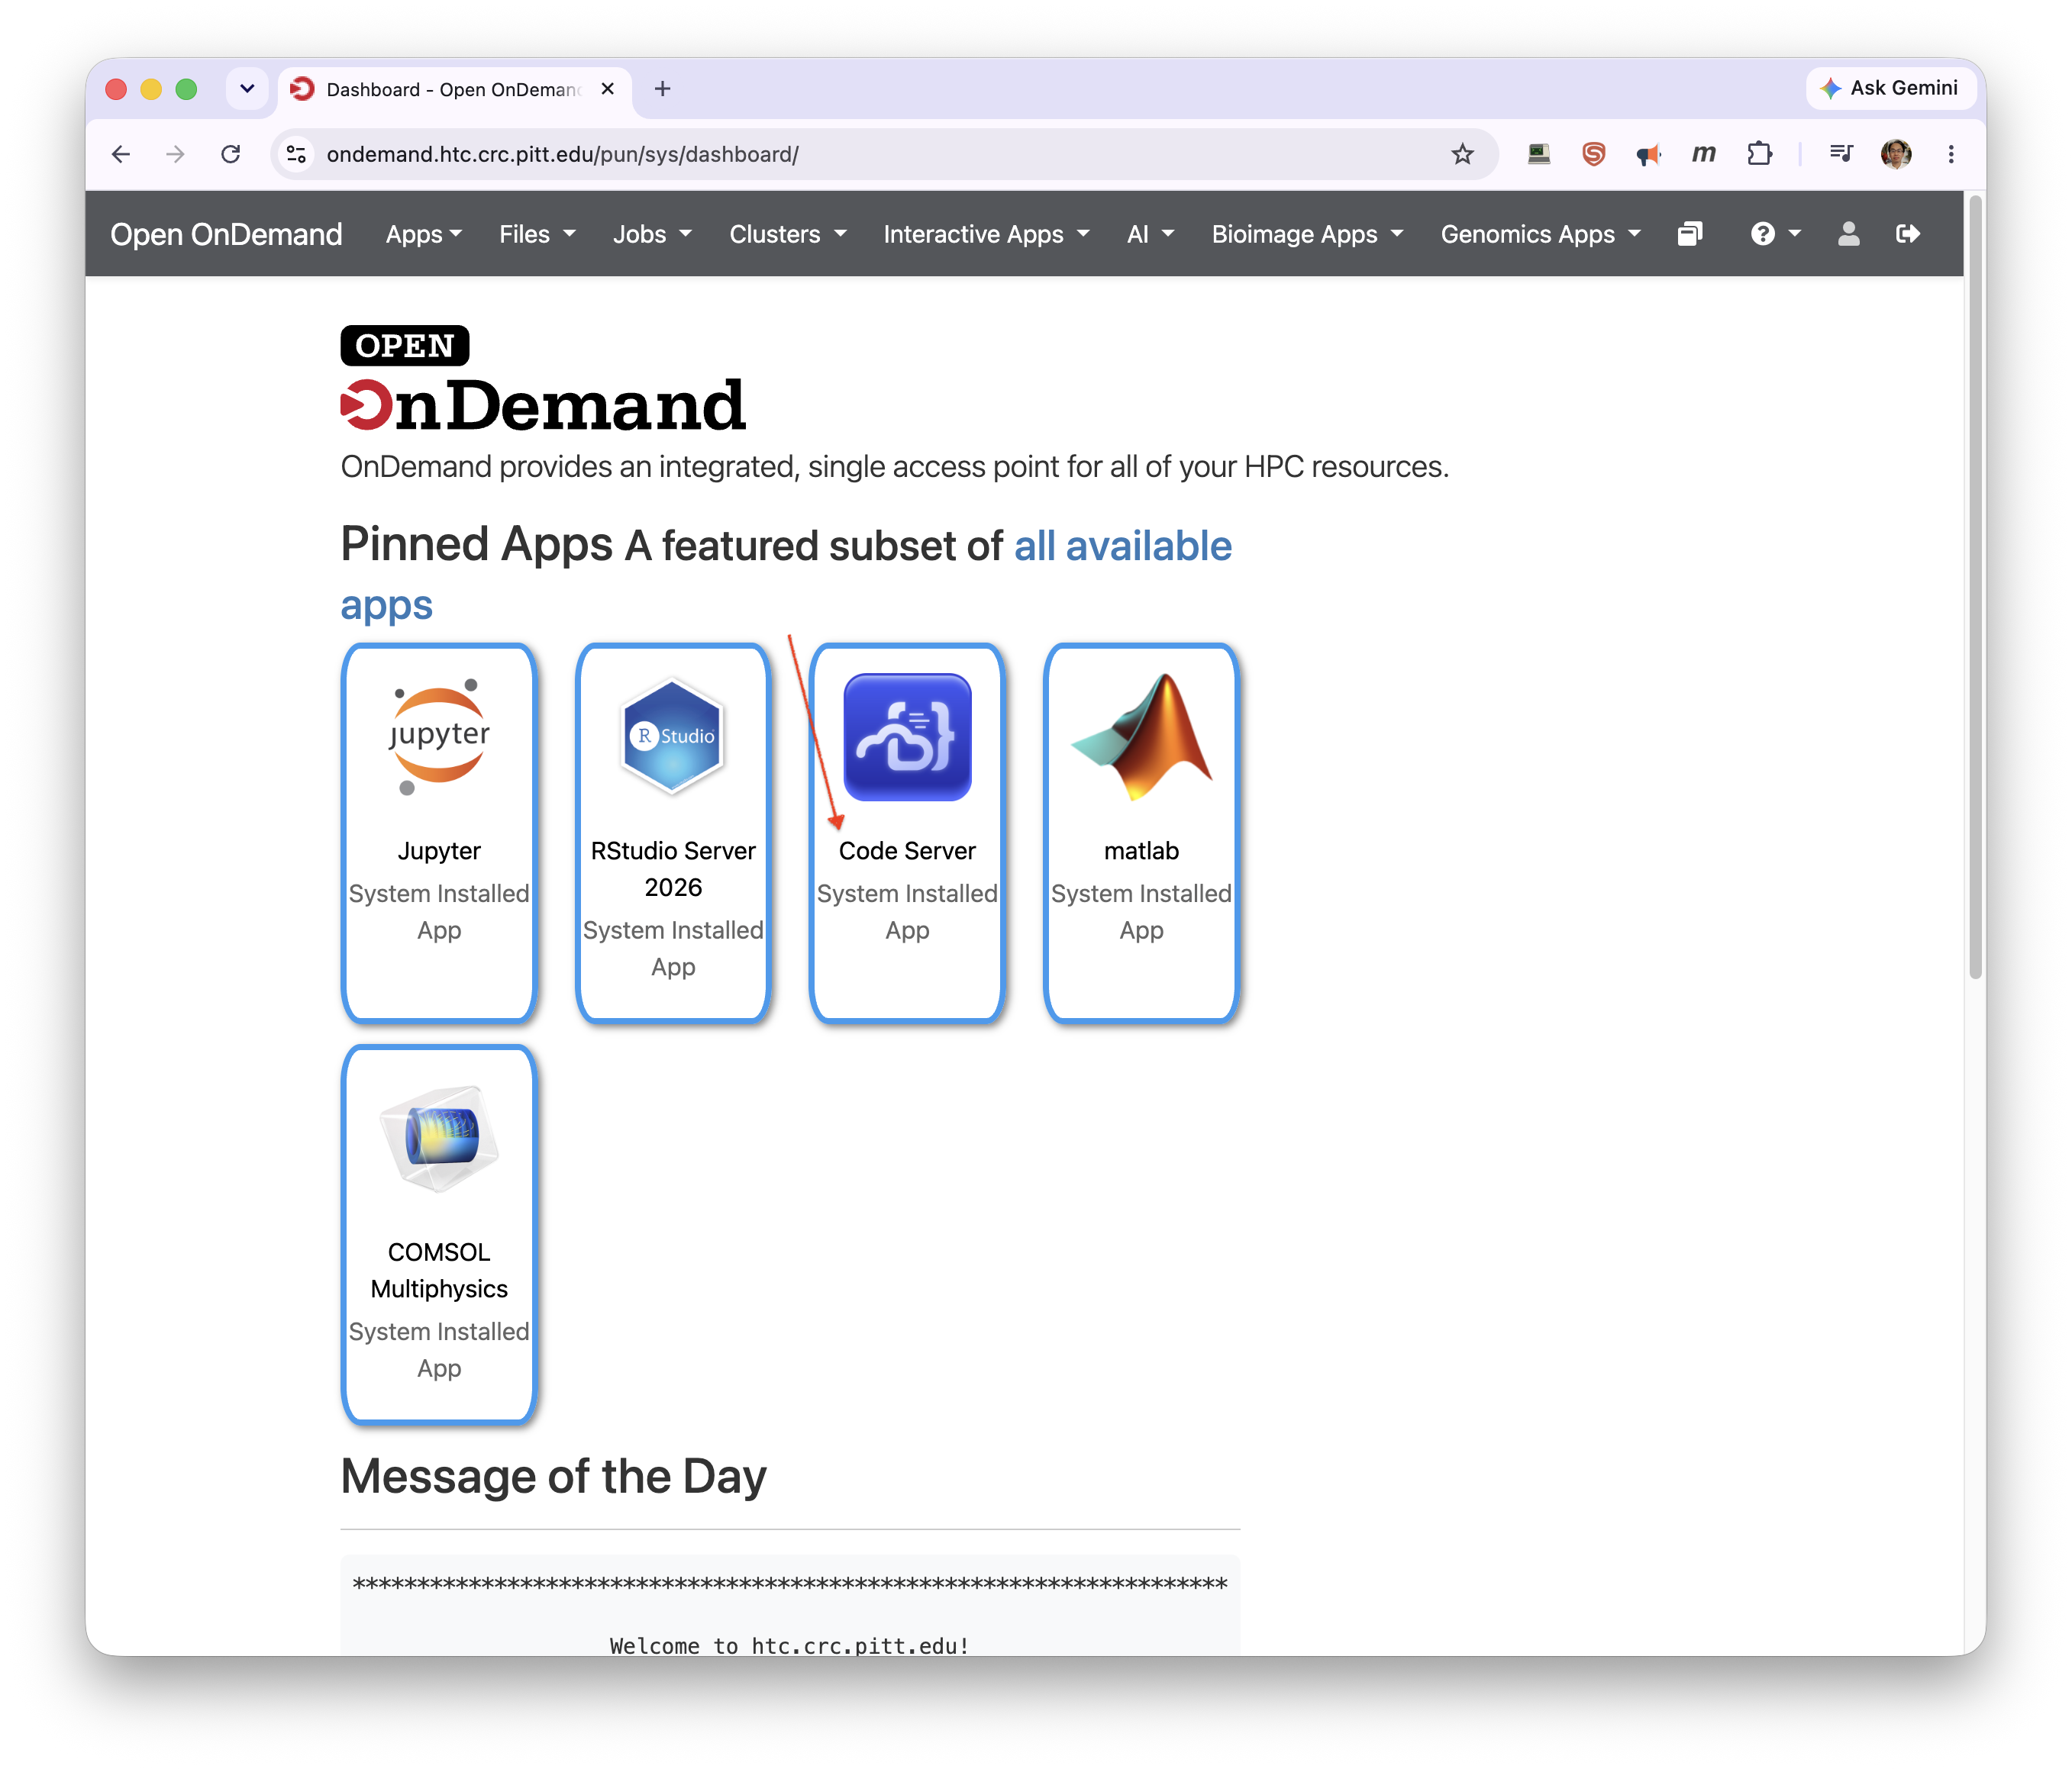
Task: Click the italic m extension icon
Action: (1704, 154)
